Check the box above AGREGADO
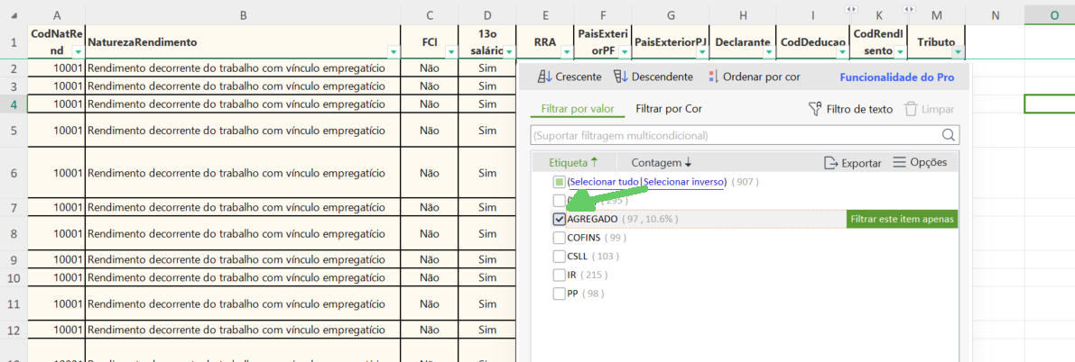 click(x=559, y=201)
